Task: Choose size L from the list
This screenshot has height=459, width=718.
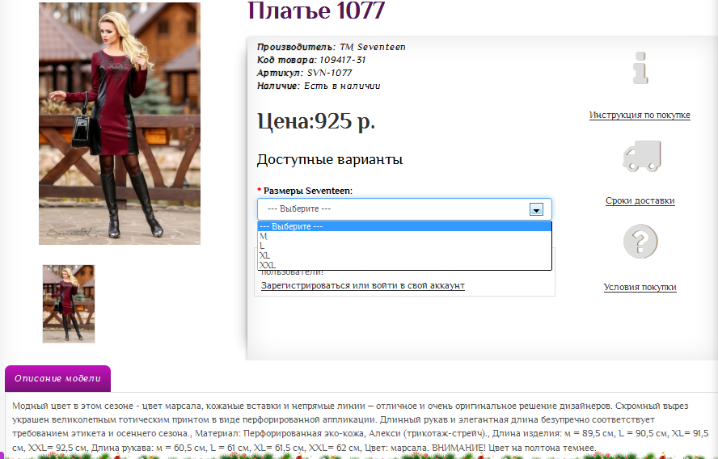Action: pyautogui.click(x=404, y=246)
